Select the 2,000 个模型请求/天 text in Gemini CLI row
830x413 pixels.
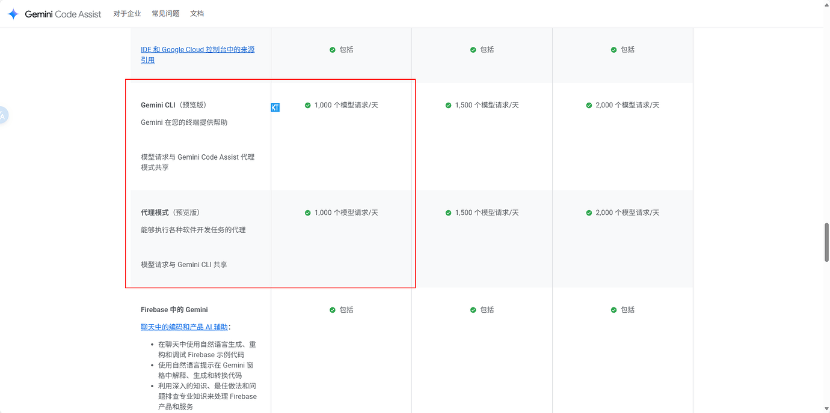pos(628,105)
